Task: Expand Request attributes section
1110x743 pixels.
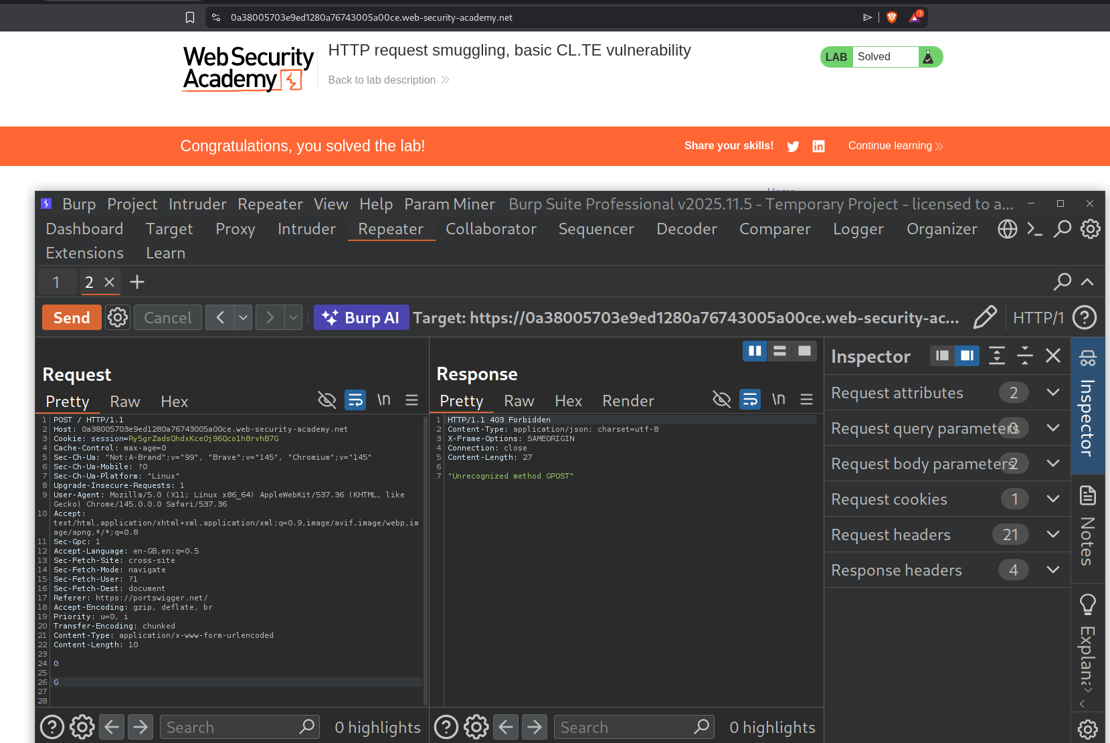Action: pyautogui.click(x=1053, y=393)
